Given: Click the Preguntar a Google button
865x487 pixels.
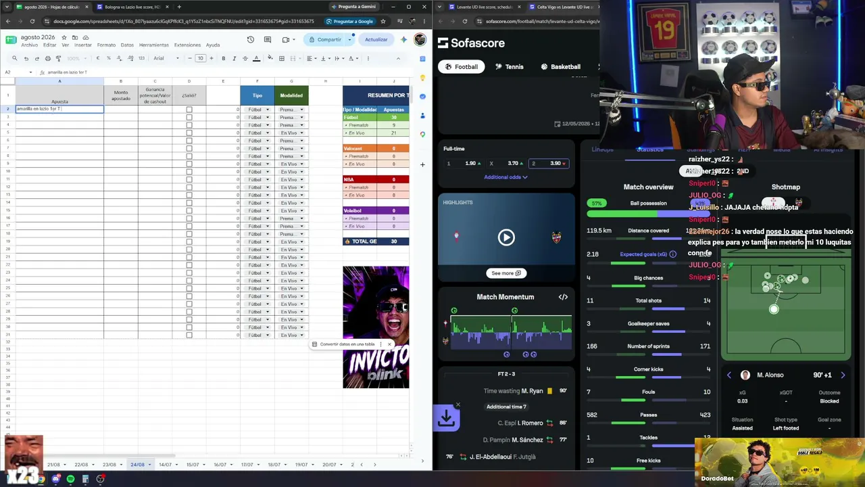Looking at the screenshot, I should [x=349, y=22].
